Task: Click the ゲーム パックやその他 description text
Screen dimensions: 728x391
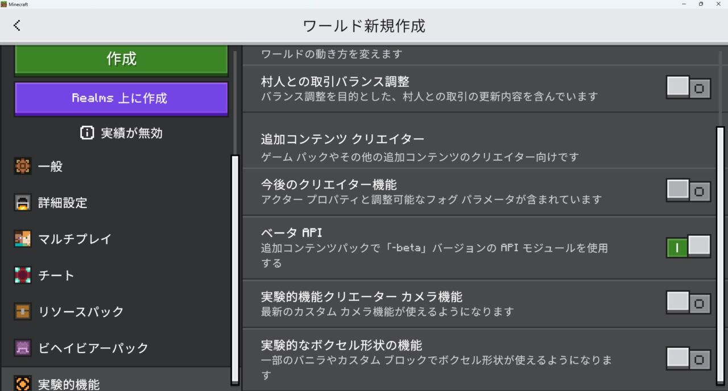Action: tap(420, 157)
